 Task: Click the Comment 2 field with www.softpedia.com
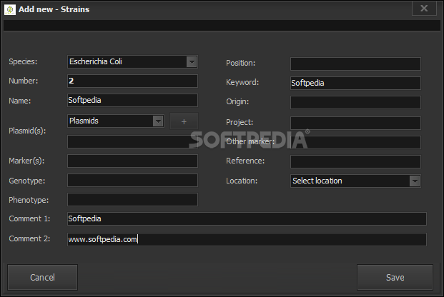click(x=247, y=239)
